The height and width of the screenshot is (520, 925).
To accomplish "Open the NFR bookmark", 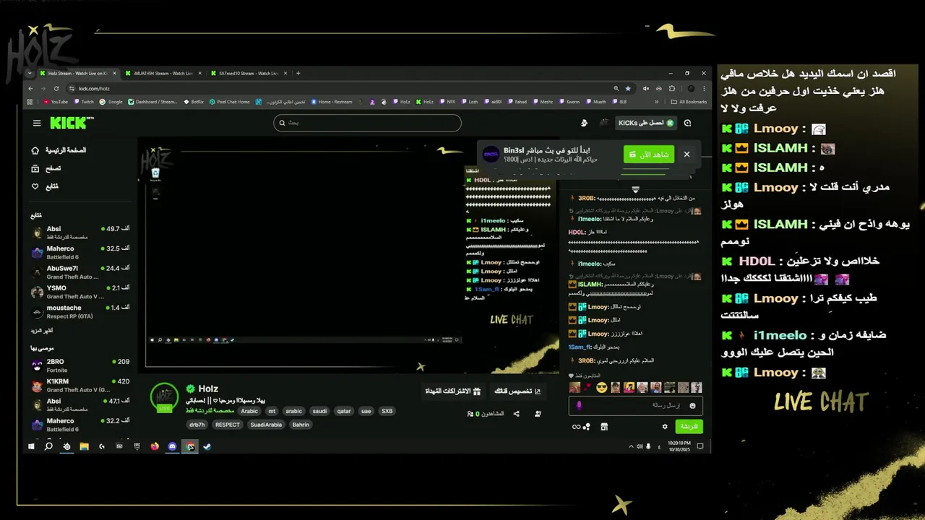I will (447, 102).
